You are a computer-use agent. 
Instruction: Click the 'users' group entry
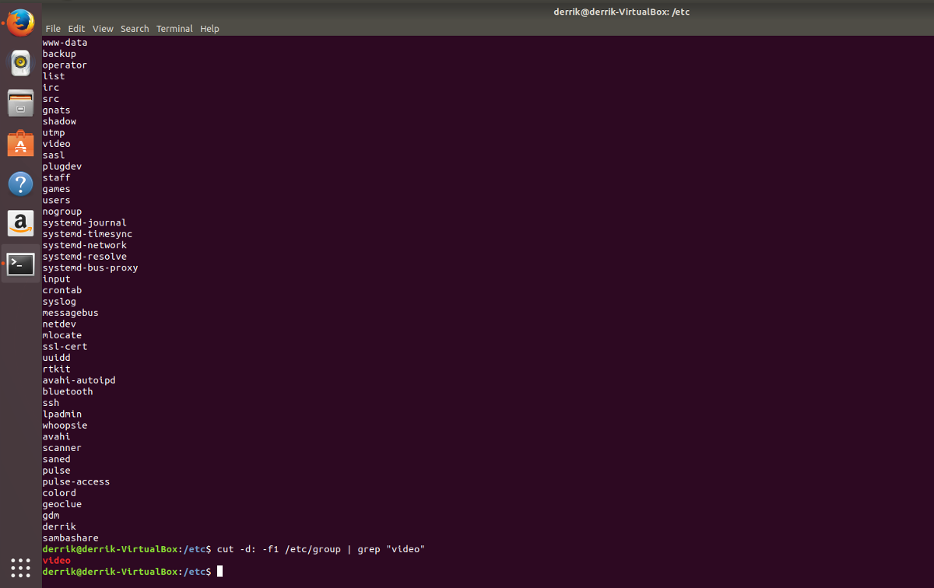point(57,201)
